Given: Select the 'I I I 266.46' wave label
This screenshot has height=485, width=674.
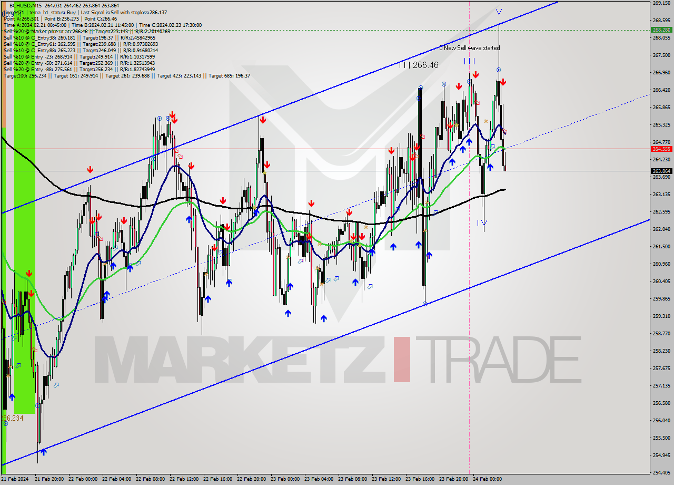Looking at the screenshot, I should pos(419,65).
